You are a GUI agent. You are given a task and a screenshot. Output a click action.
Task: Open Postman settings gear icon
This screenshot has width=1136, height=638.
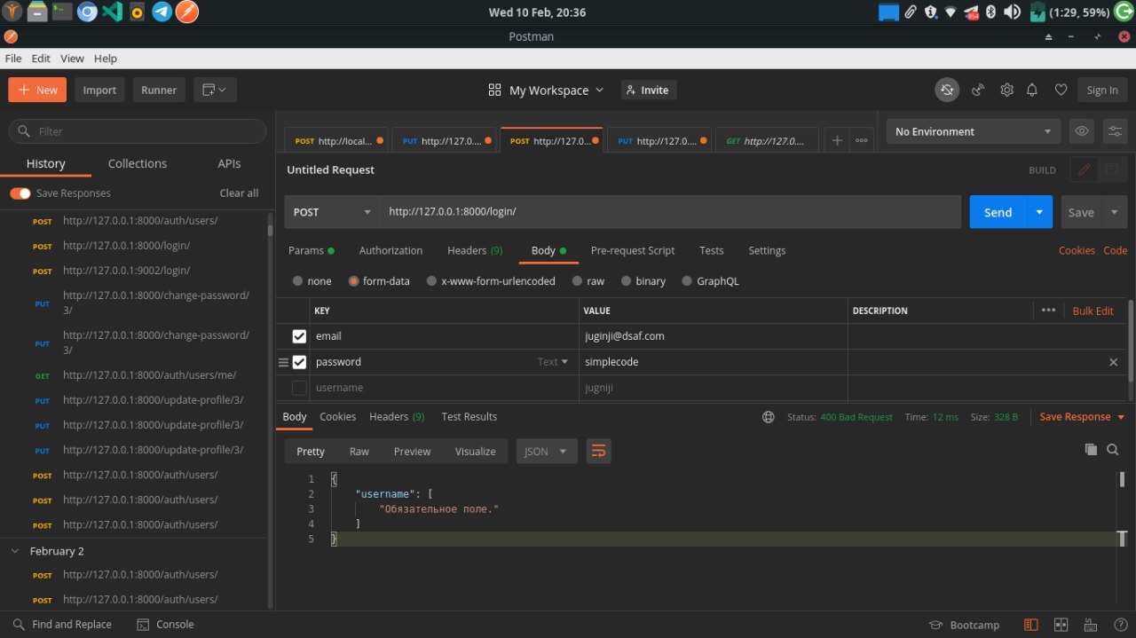pyautogui.click(x=1006, y=90)
